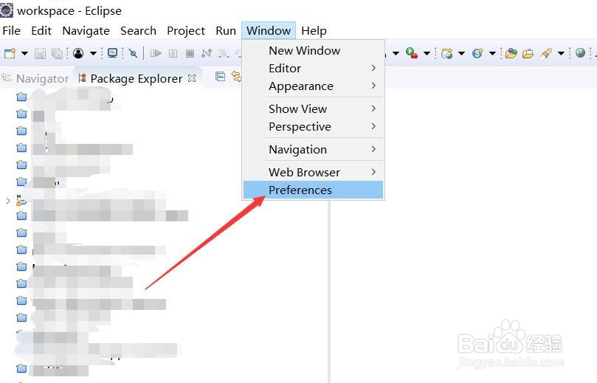Expand the Web Browser submenu
Image resolution: width=597 pixels, height=383 pixels.
click(313, 172)
